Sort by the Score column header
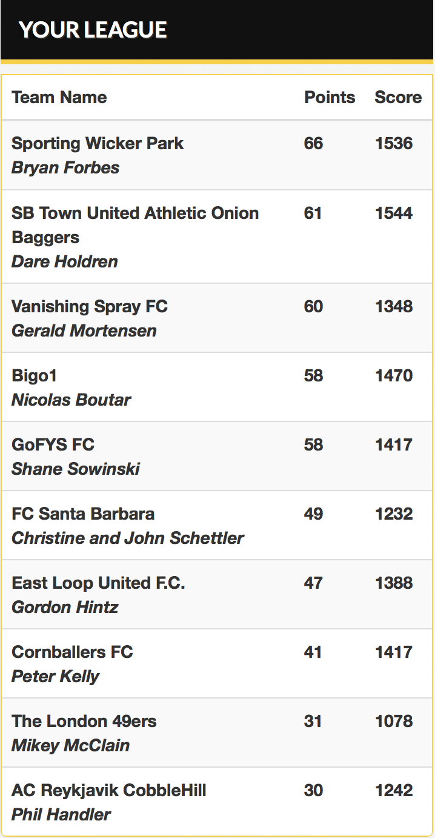This screenshot has height=838, width=435. coord(398,97)
